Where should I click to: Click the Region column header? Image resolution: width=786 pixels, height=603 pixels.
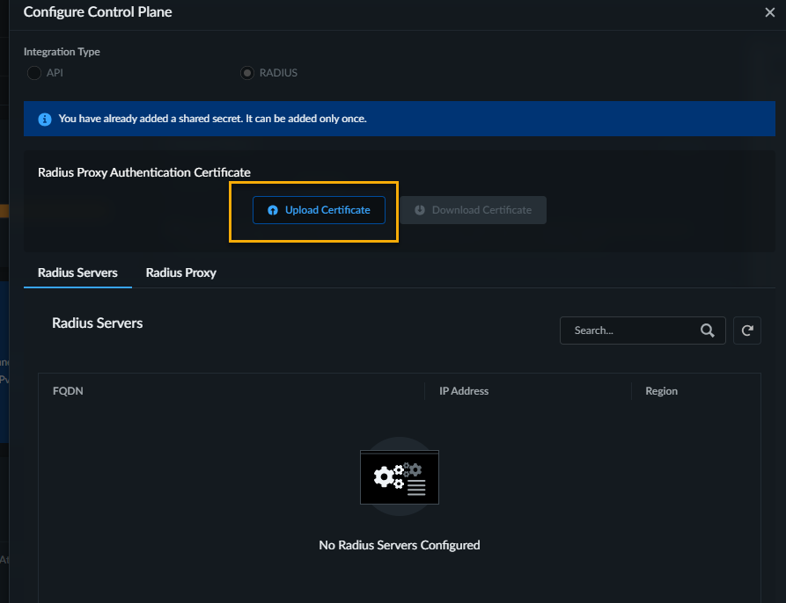[661, 391]
